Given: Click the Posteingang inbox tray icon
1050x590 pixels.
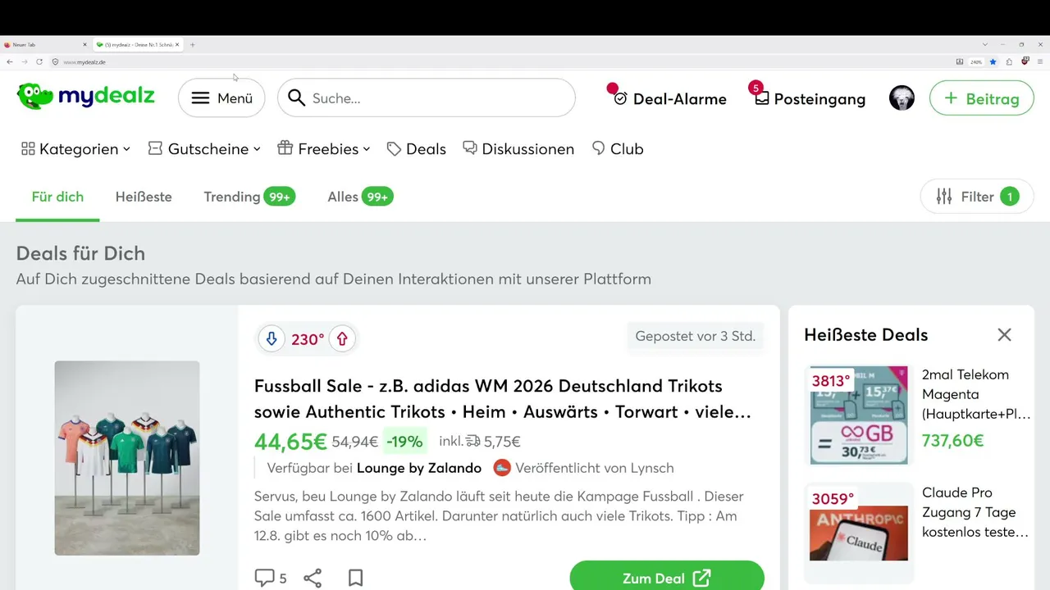Looking at the screenshot, I should click(x=762, y=98).
